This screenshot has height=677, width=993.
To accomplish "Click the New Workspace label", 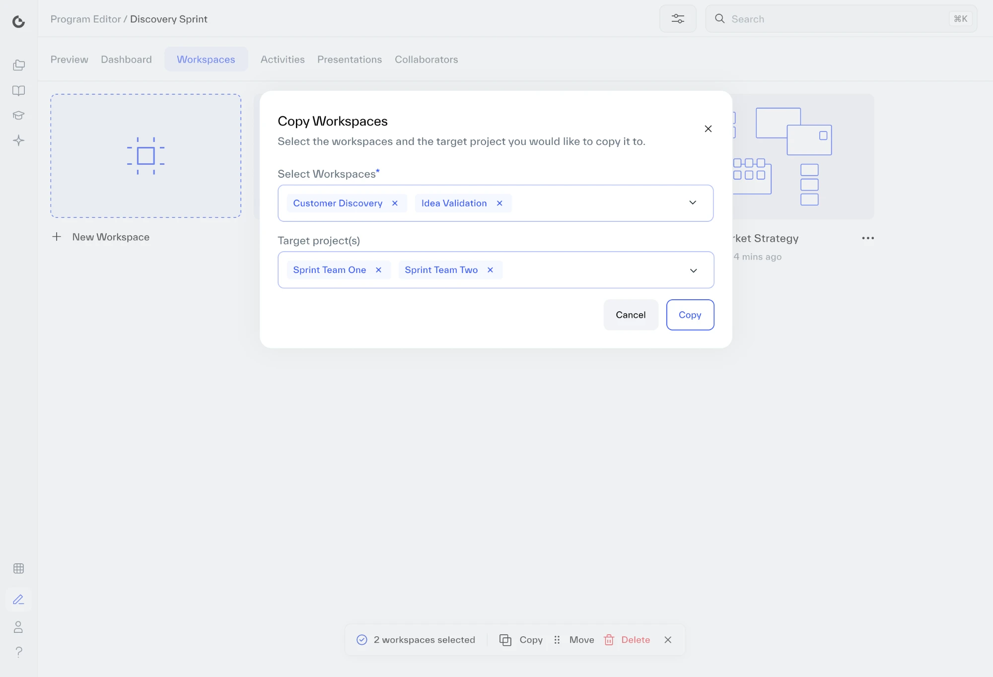I will [x=111, y=237].
